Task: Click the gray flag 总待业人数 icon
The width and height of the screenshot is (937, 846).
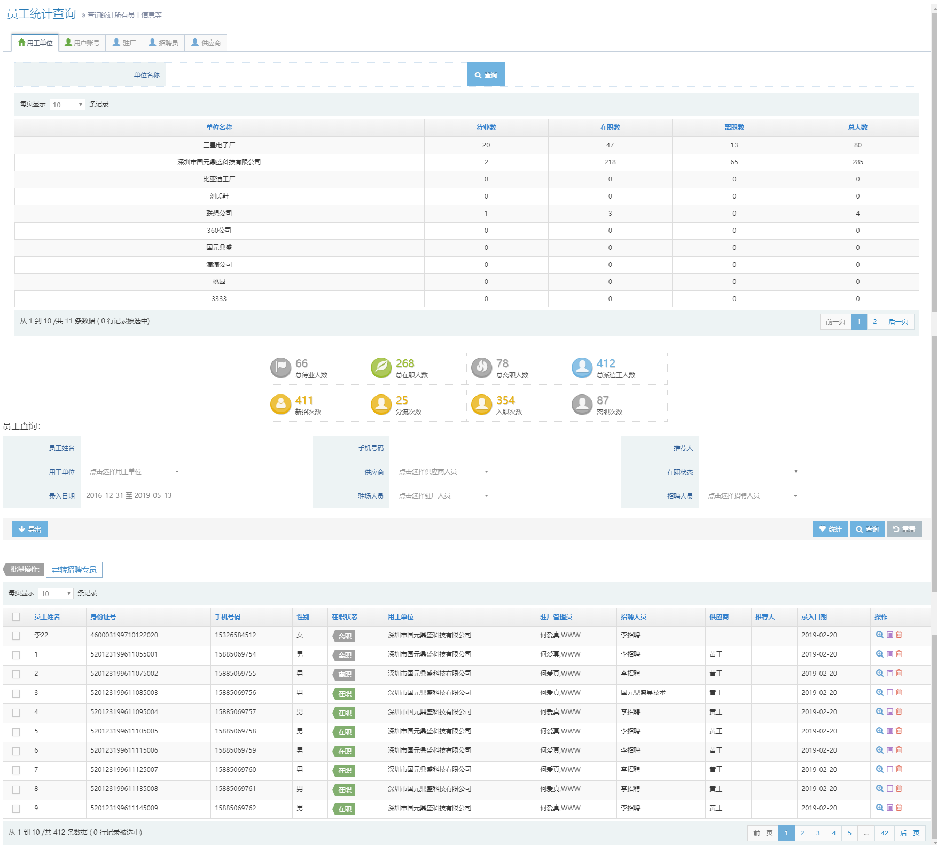Action: coord(280,368)
